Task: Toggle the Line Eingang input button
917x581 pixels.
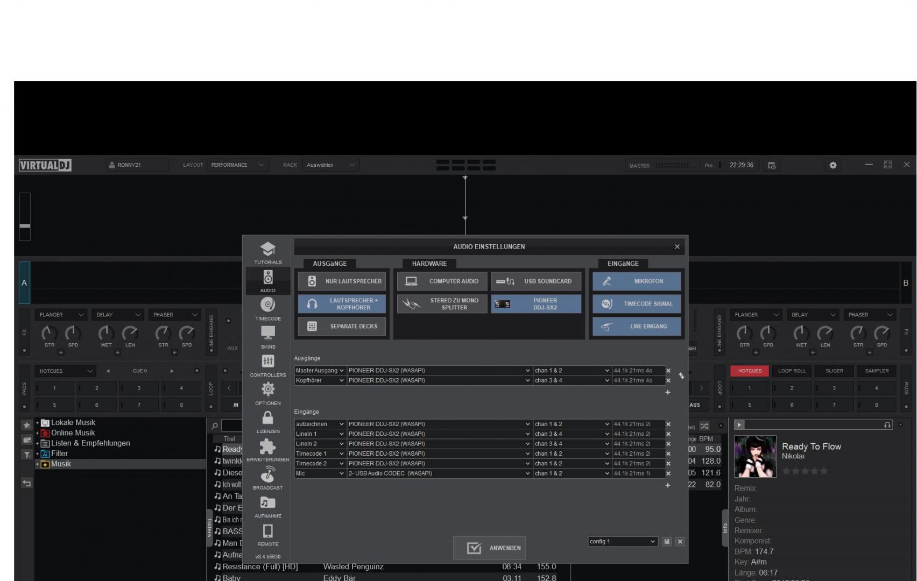Action: pyautogui.click(x=637, y=327)
